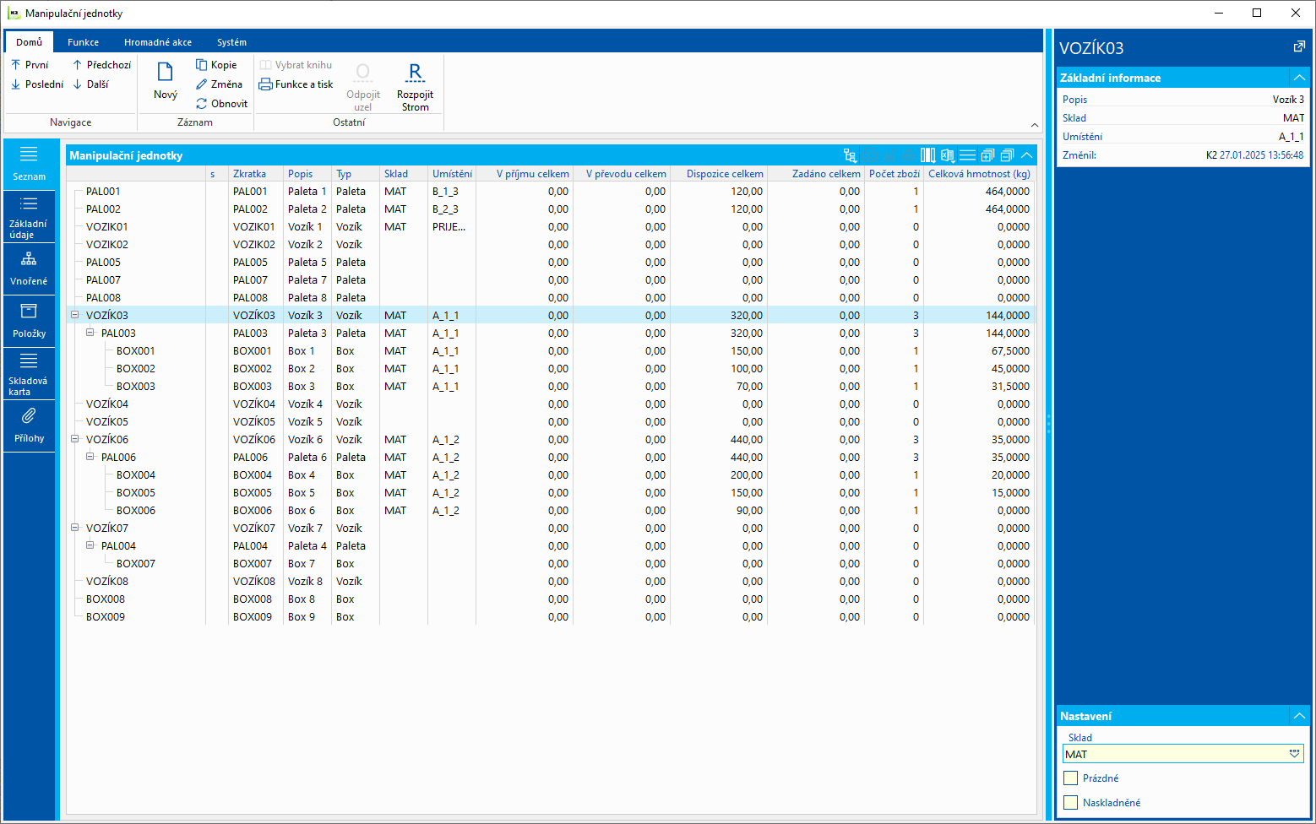This screenshot has height=824, width=1316.
Task: Go to the Poslední record
Action: (37, 84)
